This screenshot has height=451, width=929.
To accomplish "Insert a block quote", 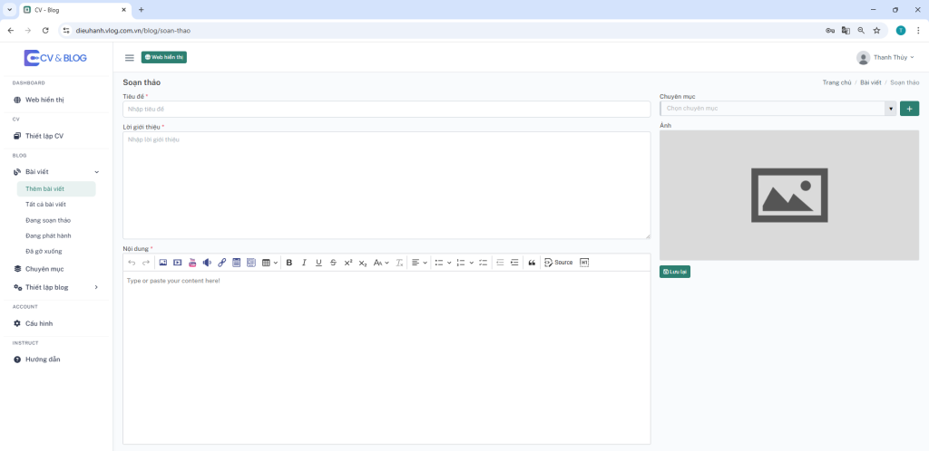I will click(532, 263).
